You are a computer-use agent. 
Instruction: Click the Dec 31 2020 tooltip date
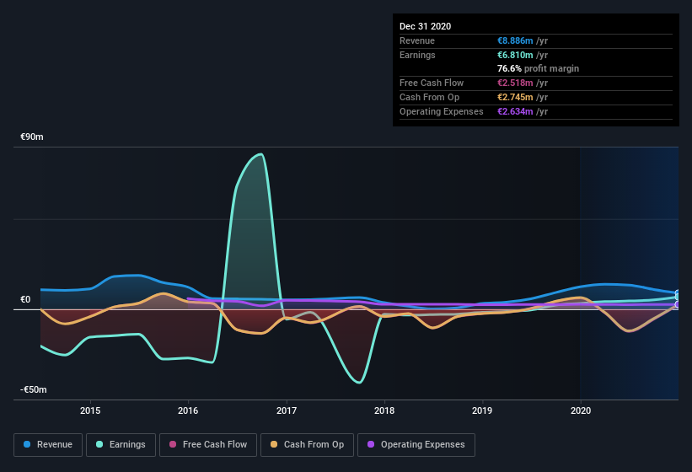coord(425,26)
